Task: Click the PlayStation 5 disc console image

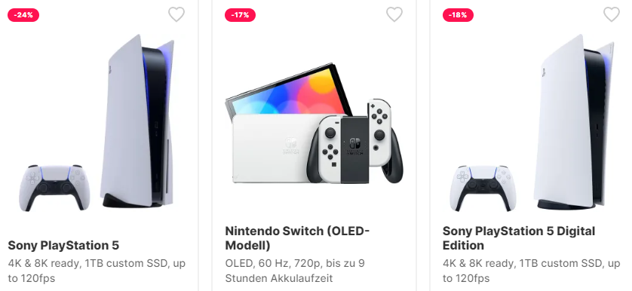Action: coord(137,121)
